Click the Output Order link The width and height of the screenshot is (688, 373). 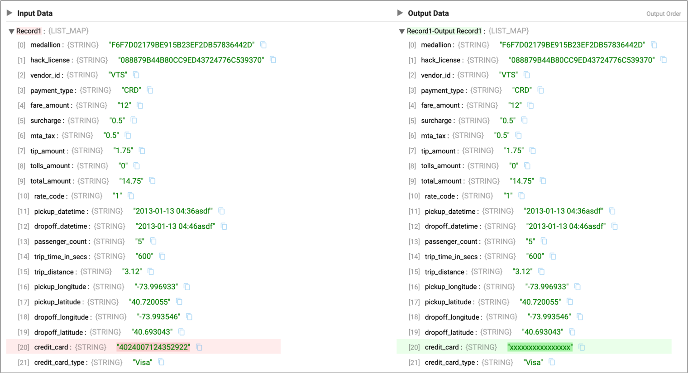coord(663,14)
